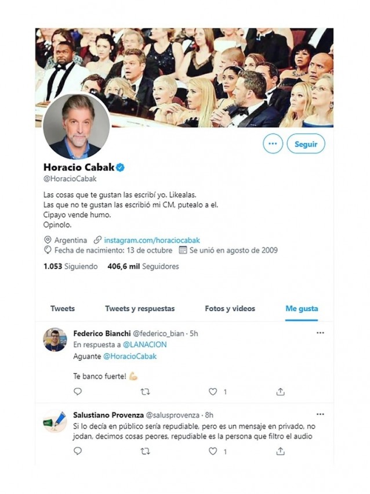Like Salustiano Provenza's tweet
Image resolution: width=370 pixels, height=494 pixels.
(x=213, y=451)
